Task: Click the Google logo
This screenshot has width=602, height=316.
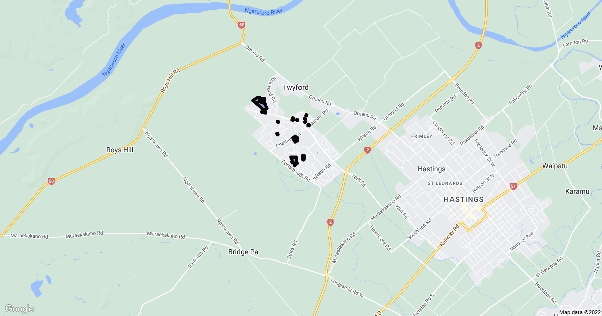Action: (19, 309)
